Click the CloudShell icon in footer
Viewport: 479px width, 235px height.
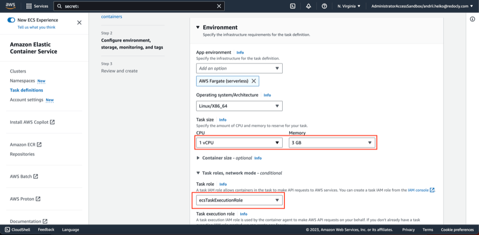[x=7, y=230]
